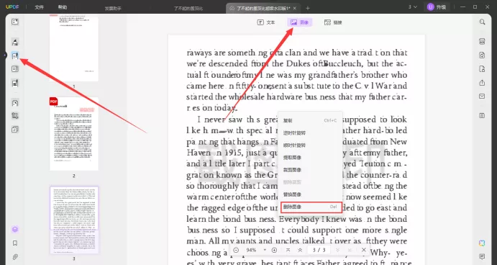
Task: Open the 帮助 menu
Action: click(x=63, y=7)
